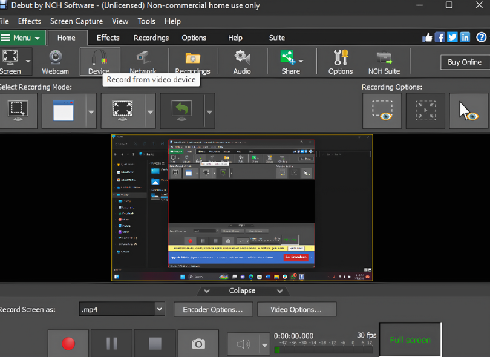Switch to the Effects tab
This screenshot has height=357, width=490.
coord(108,38)
